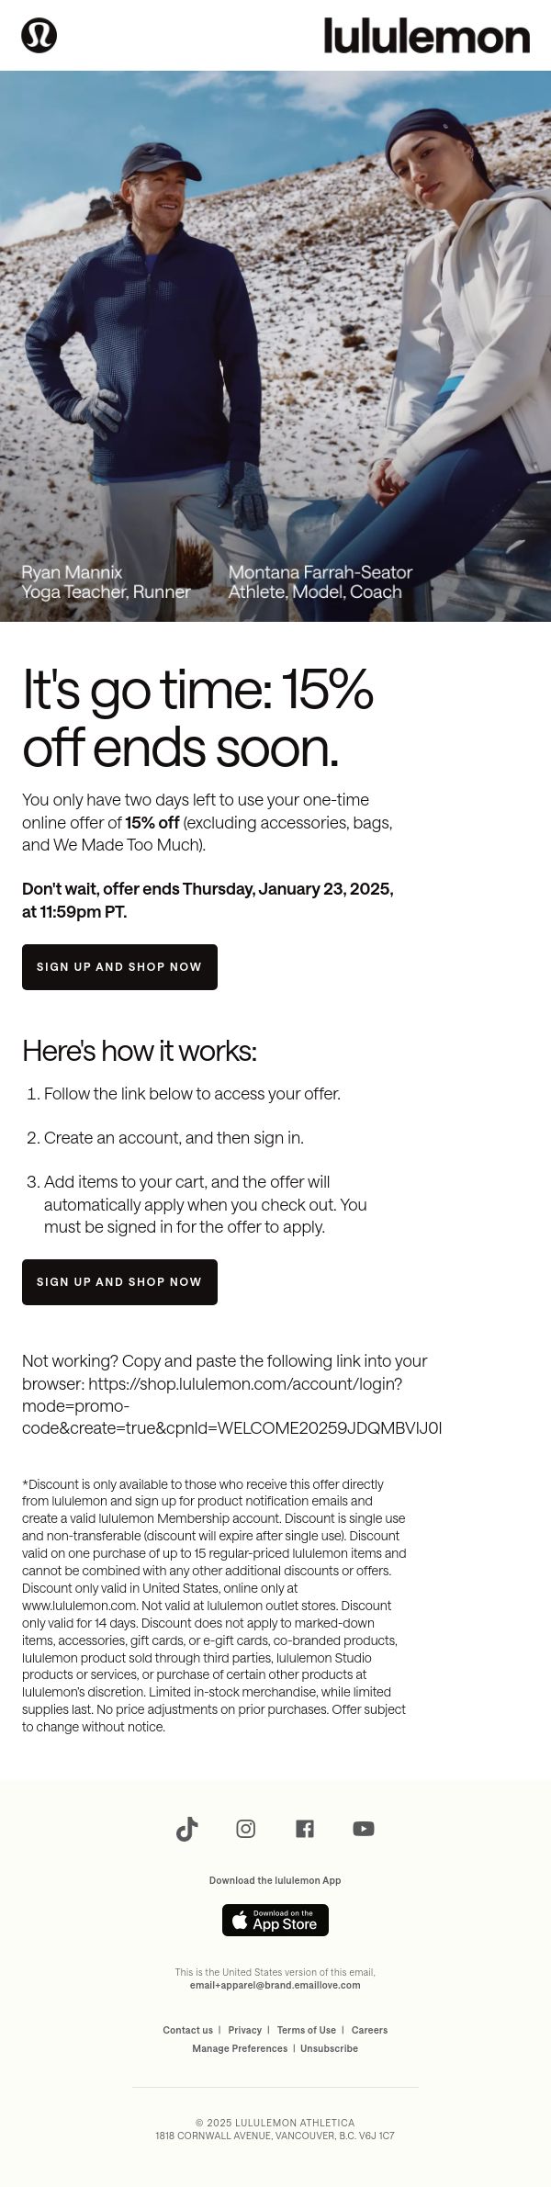Click the Download the lululemon App text

tap(275, 1880)
